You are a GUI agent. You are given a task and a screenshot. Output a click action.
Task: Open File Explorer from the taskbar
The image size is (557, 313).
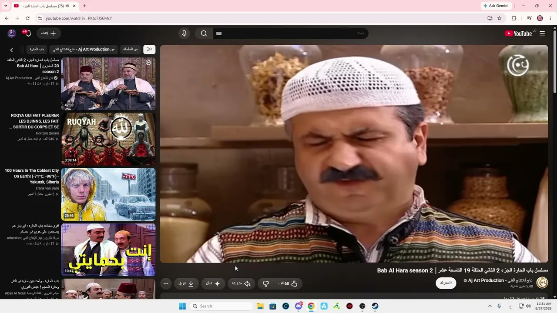point(260,306)
